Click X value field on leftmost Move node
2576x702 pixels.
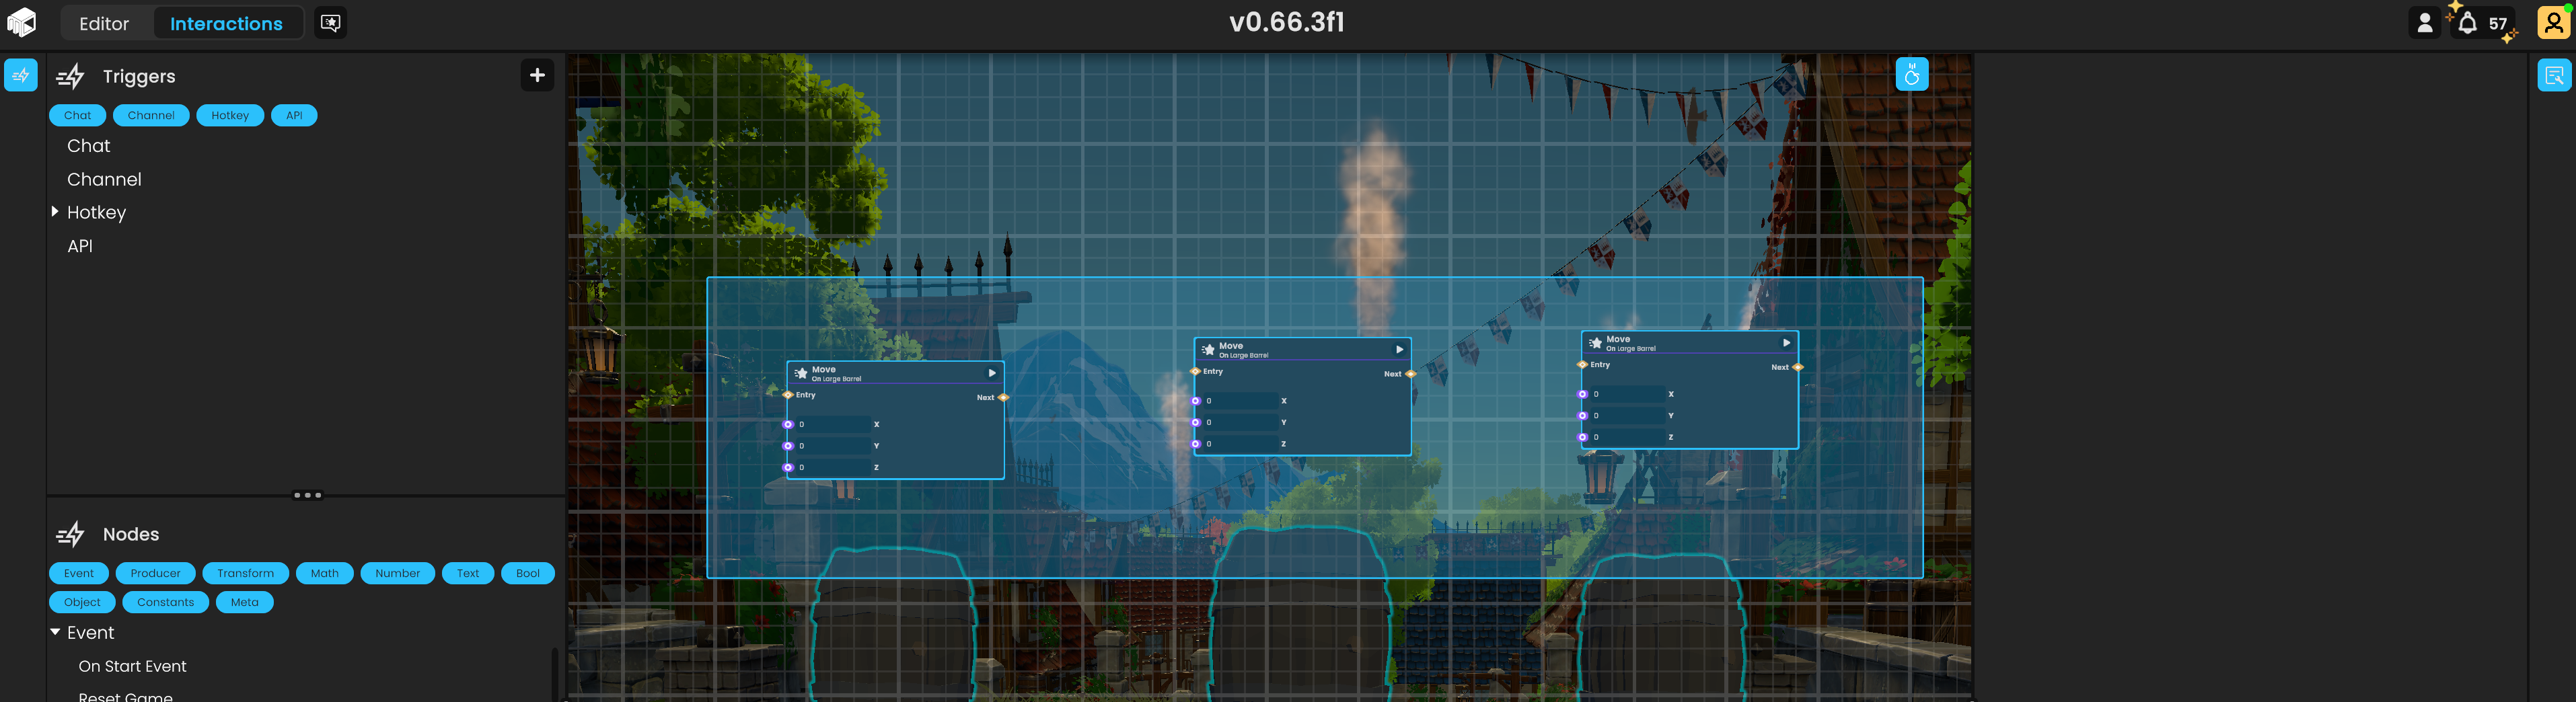834,424
